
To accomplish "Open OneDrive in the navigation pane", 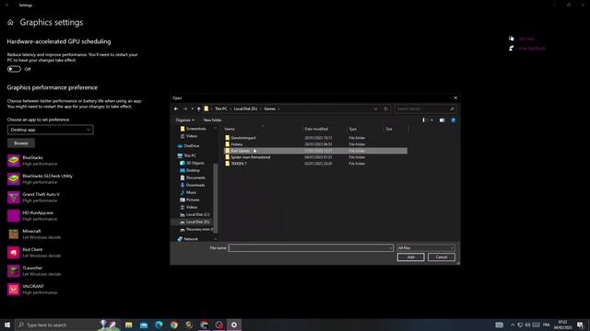I will (191, 145).
